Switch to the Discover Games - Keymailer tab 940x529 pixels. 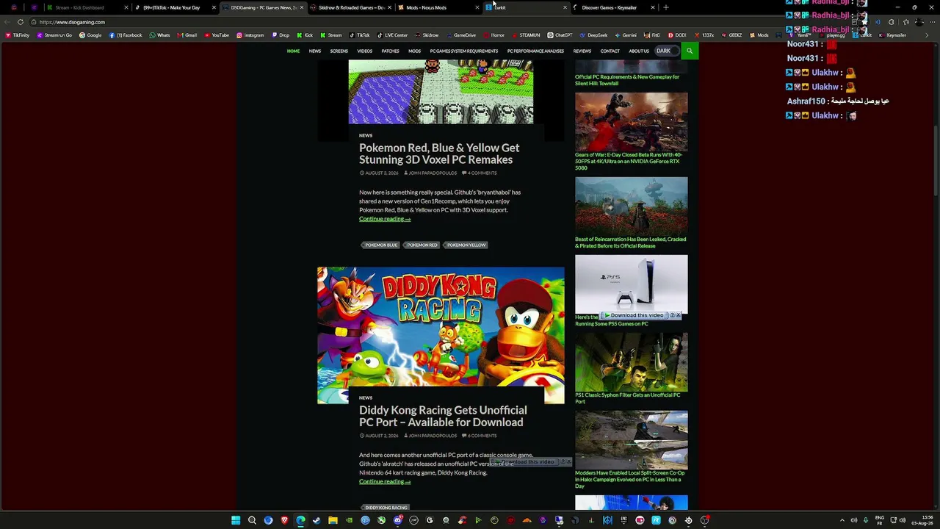(615, 7)
